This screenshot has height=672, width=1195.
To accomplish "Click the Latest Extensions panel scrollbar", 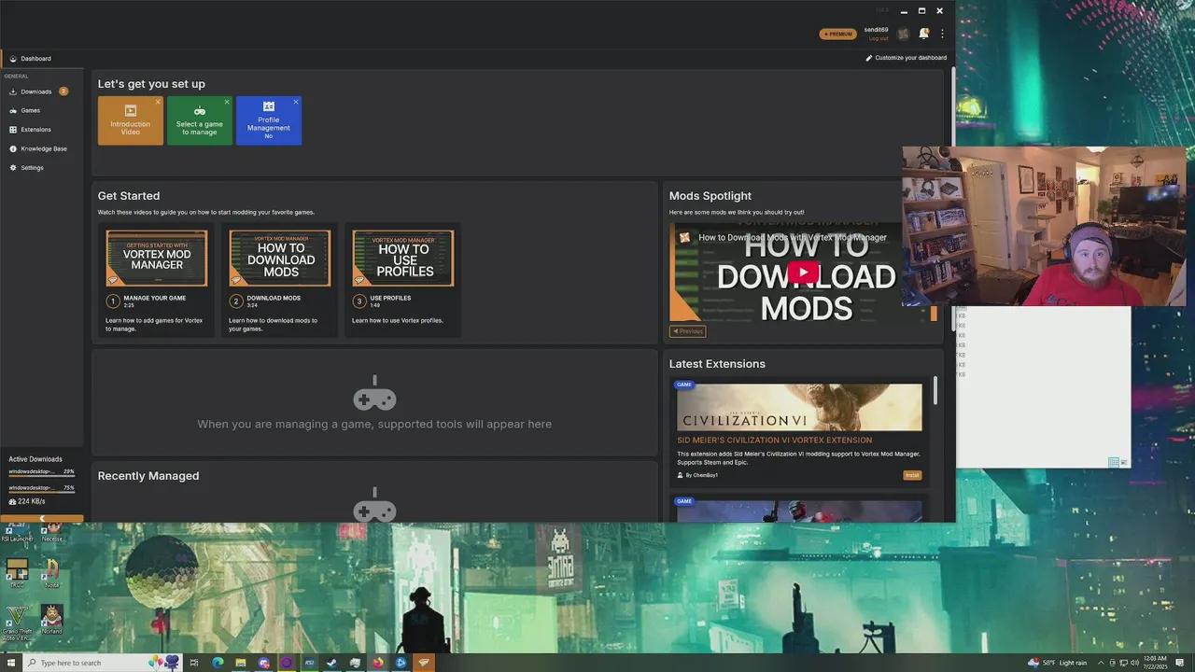I will coord(935,390).
